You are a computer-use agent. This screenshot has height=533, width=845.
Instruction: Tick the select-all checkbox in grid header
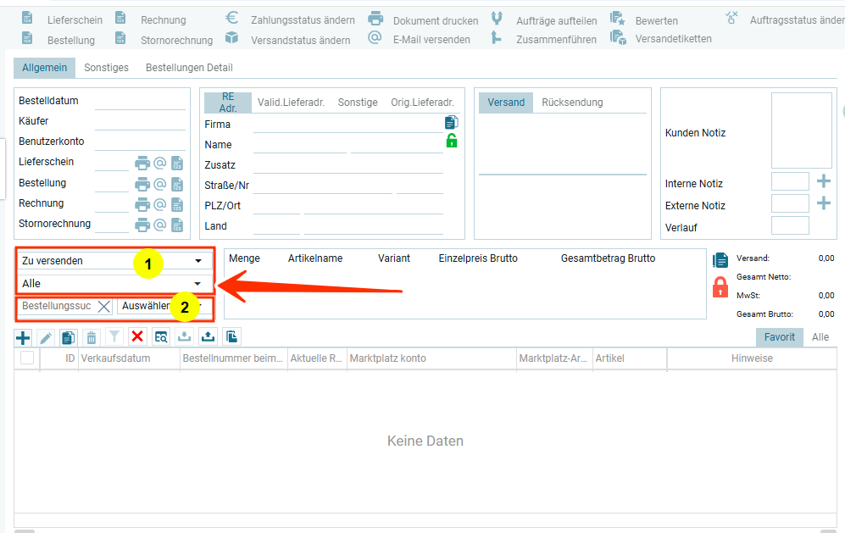[x=27, y=358]
